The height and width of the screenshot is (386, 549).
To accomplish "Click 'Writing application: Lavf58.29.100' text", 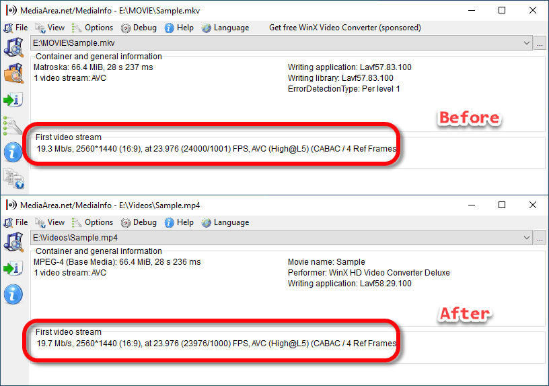I will pyautogui.click(x=349, y=284).
